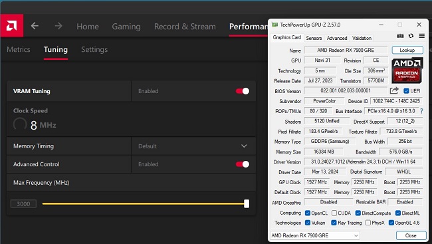432x244 pixels.
Task: Click the Lookup button
Action: [x=407, y=50]
